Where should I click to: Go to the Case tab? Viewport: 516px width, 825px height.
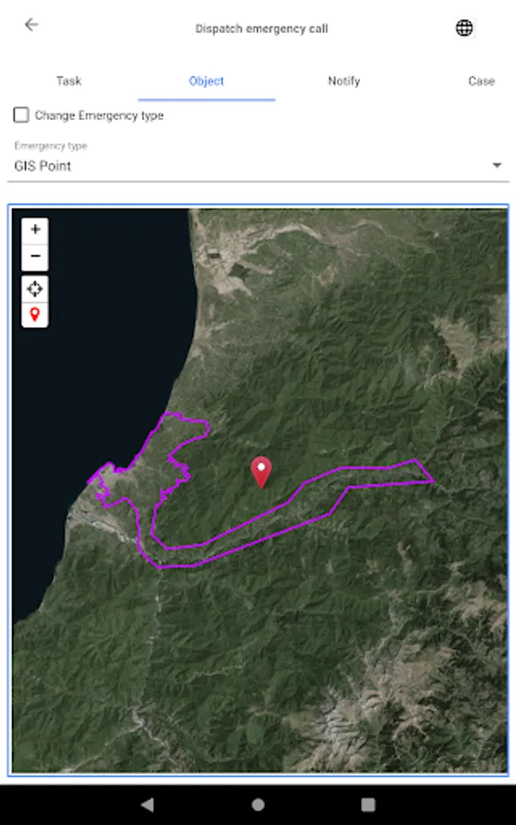coord(481,81)
